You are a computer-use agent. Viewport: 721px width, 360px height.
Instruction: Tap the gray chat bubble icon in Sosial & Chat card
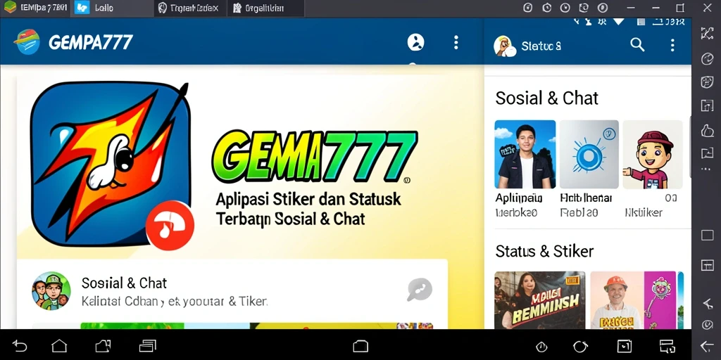(x=420, y=289)
